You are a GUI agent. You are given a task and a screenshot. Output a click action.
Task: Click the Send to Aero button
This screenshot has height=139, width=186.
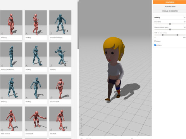click(x=169, y=7)
